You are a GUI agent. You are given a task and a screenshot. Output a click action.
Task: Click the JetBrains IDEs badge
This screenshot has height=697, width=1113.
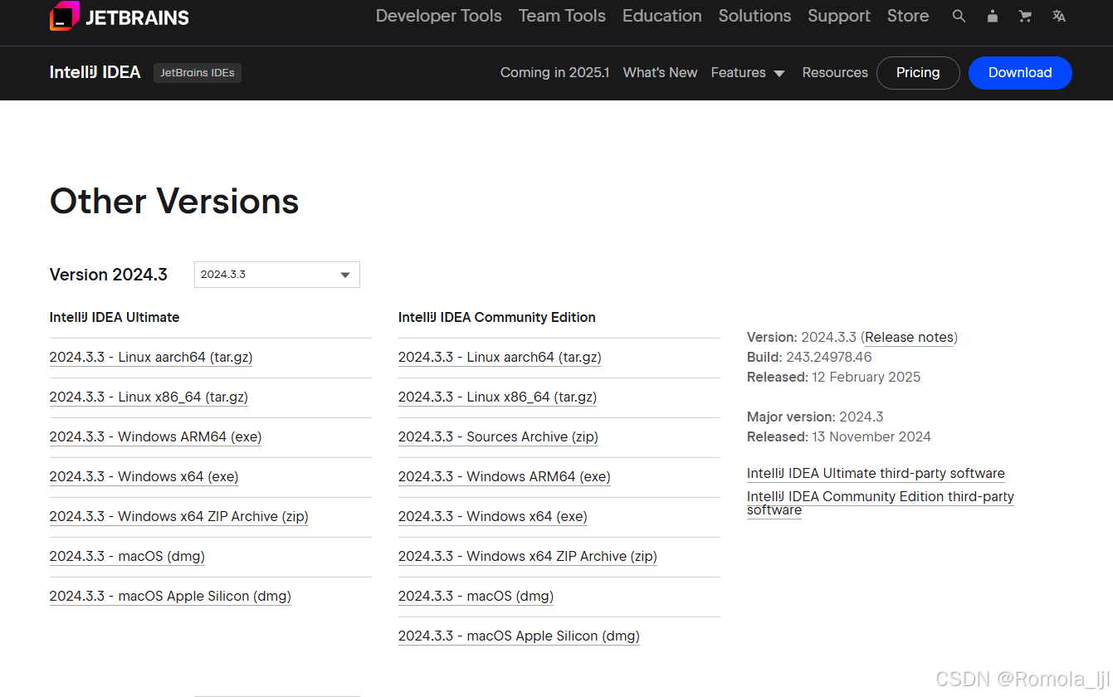click(x=198, y=72)
